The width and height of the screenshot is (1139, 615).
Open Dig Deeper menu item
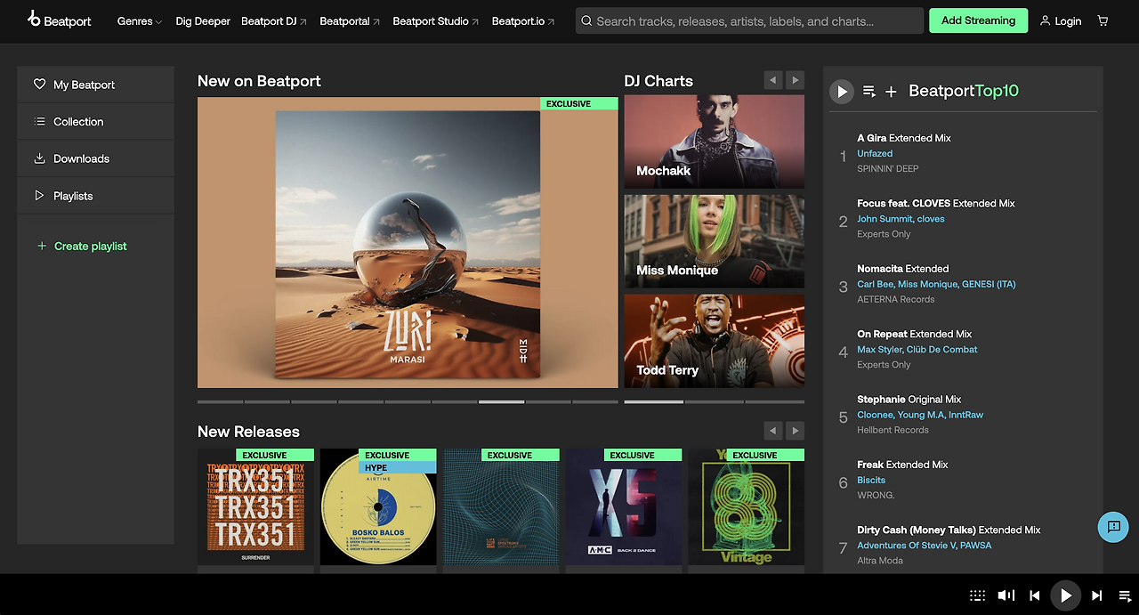click(x=203, y=20)
